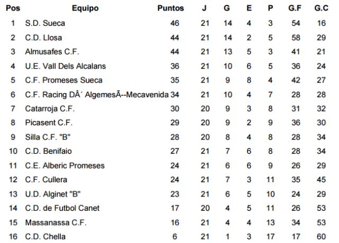The image size is (339, 243).
Task: Click the Puntos column header
Action: pyautogui.click(x=171, y=8)
